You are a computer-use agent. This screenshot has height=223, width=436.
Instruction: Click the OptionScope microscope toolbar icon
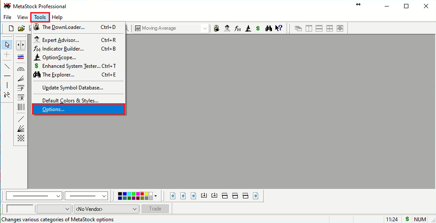248,28
